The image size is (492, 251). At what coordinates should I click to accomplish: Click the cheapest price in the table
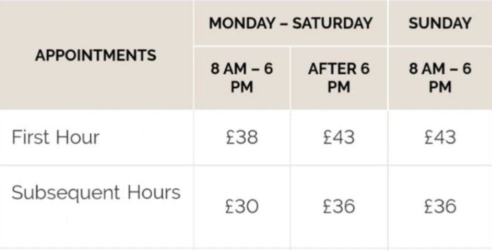242,206
